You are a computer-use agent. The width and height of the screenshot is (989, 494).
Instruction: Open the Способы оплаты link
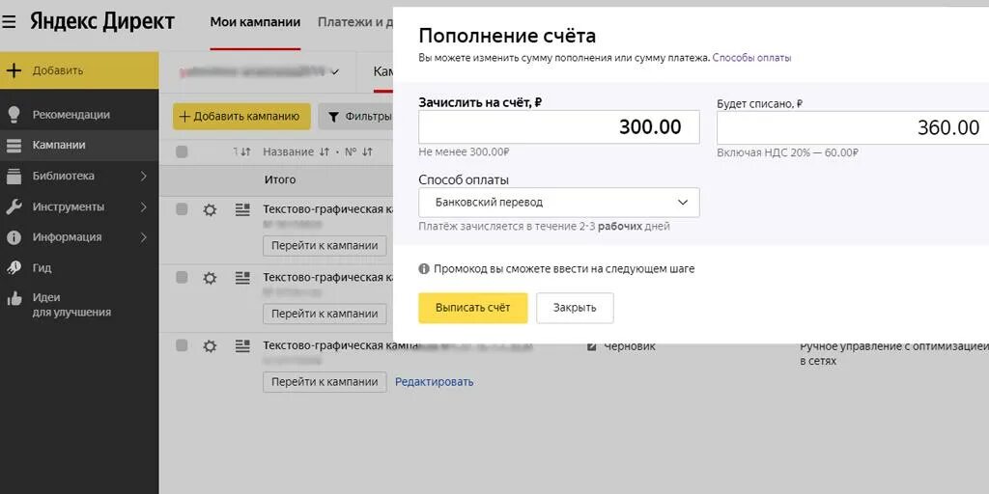751,57
